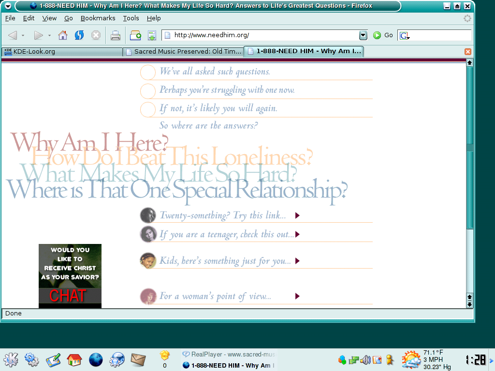Click the scrollbar up arrow at top
This screenshot has height=371, width=495.
pos(469,62)
